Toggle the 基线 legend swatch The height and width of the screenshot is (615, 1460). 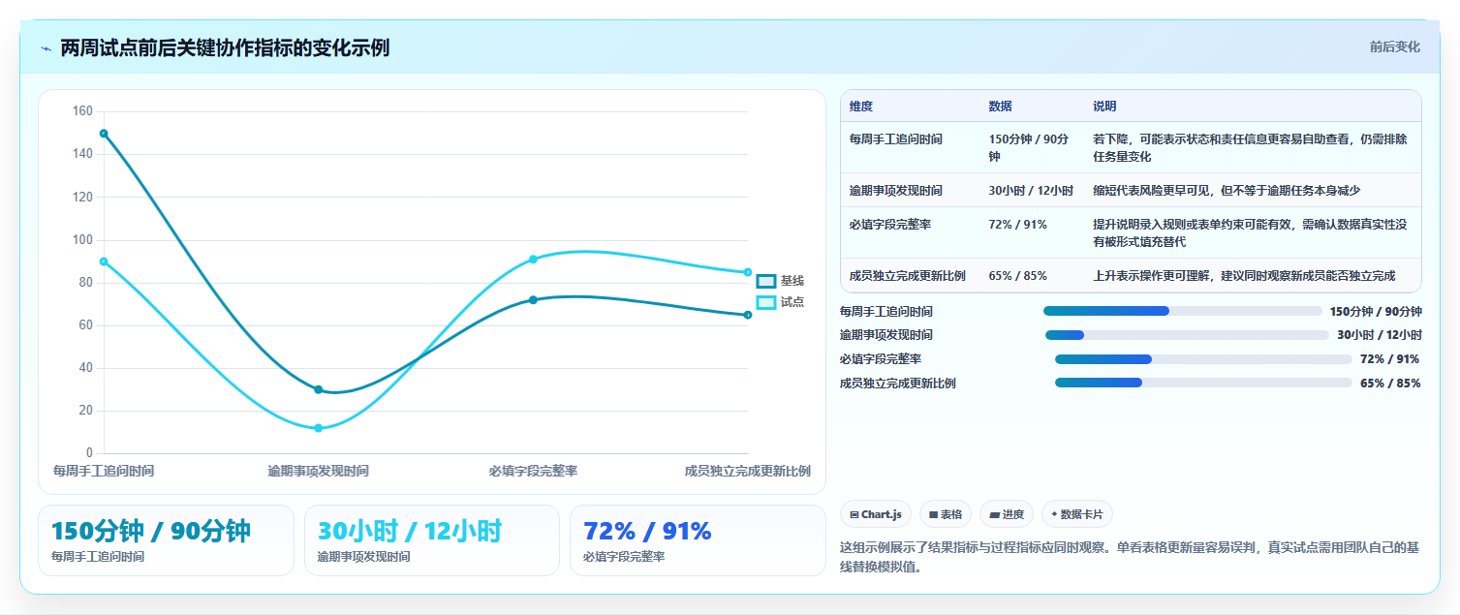(765, 281)
